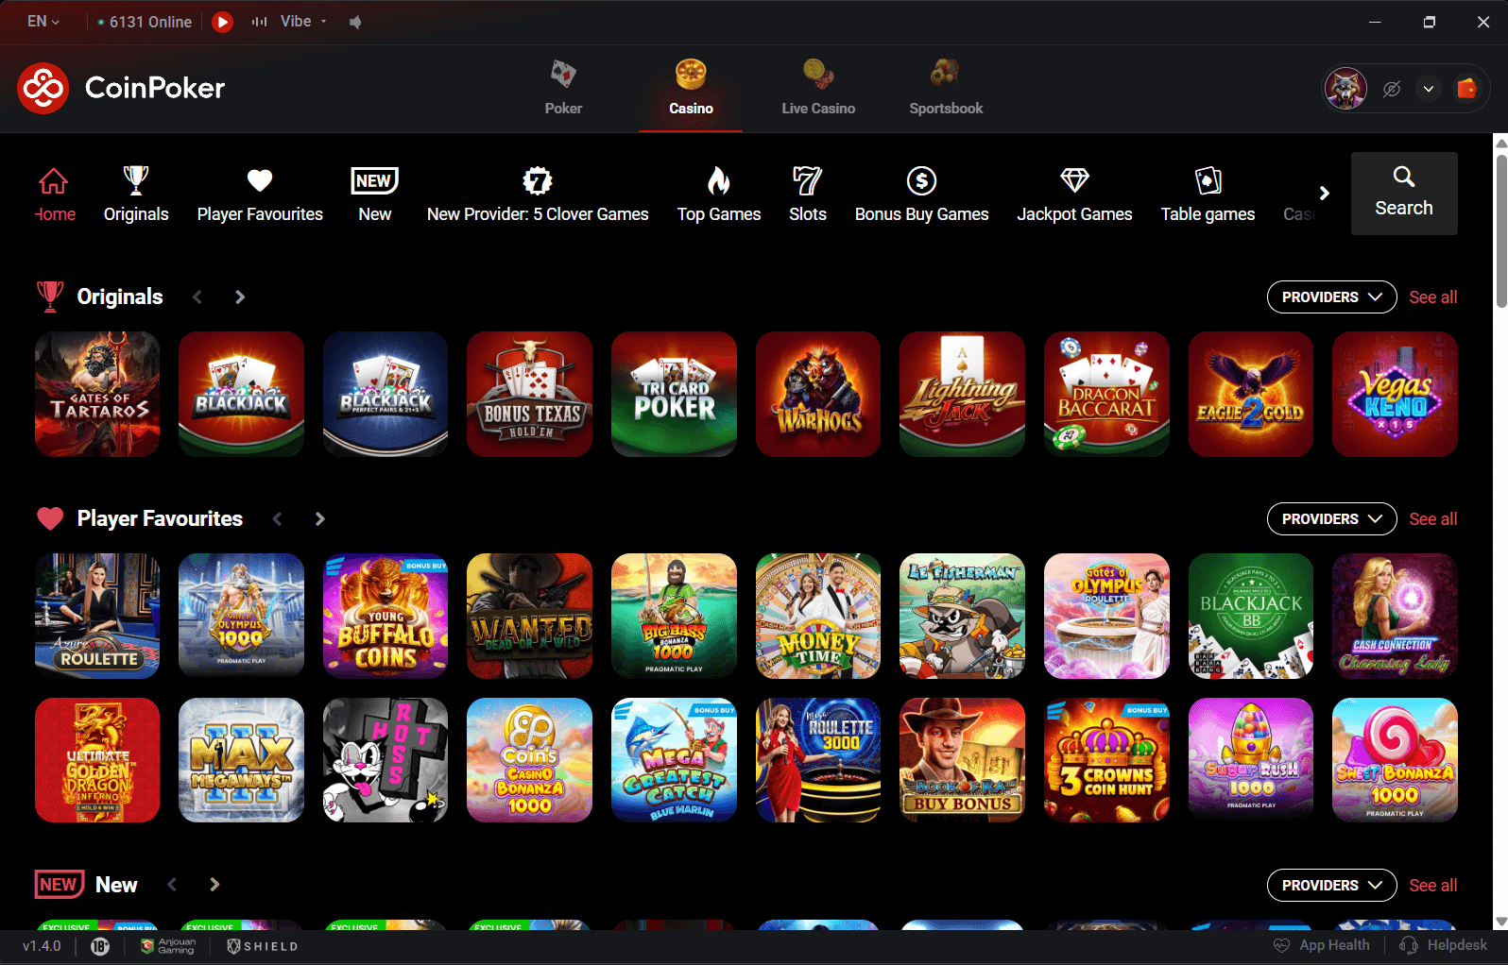Click the 18+ age restriction icon

click(100, 946)
